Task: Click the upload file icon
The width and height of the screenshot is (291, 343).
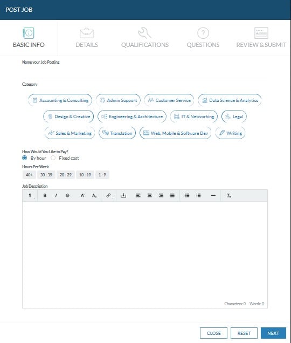Action: pyautogui.click(x=123, y=195)
